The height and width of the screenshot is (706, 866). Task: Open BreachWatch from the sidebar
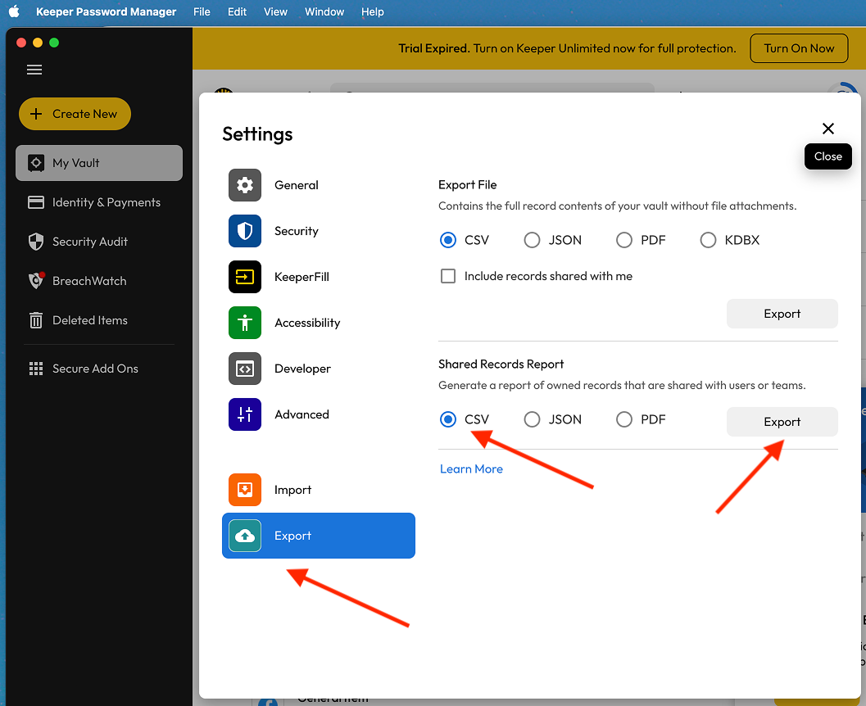88,281
